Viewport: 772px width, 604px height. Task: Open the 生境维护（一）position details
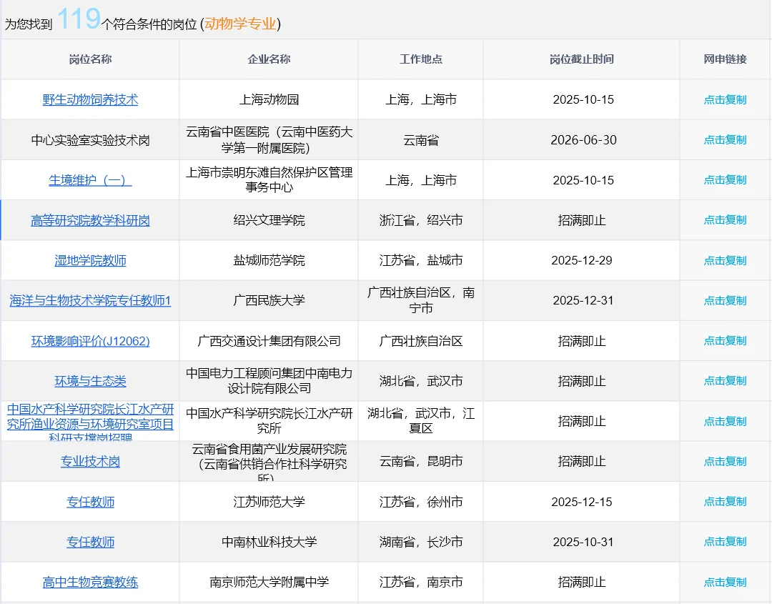(x=91, y=179)
